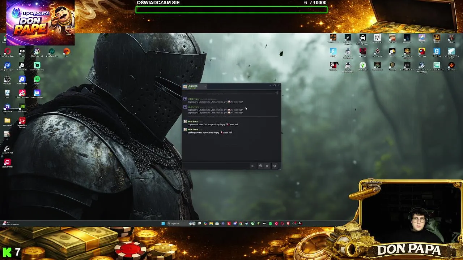Click the Windows taskbar search box
This screenshot has height=260, width=463.
(x=181, y=224)
